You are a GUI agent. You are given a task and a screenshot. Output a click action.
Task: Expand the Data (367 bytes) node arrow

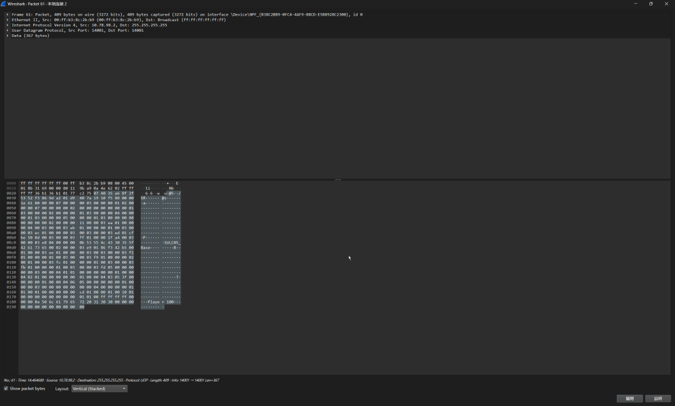tap(7, 36)
